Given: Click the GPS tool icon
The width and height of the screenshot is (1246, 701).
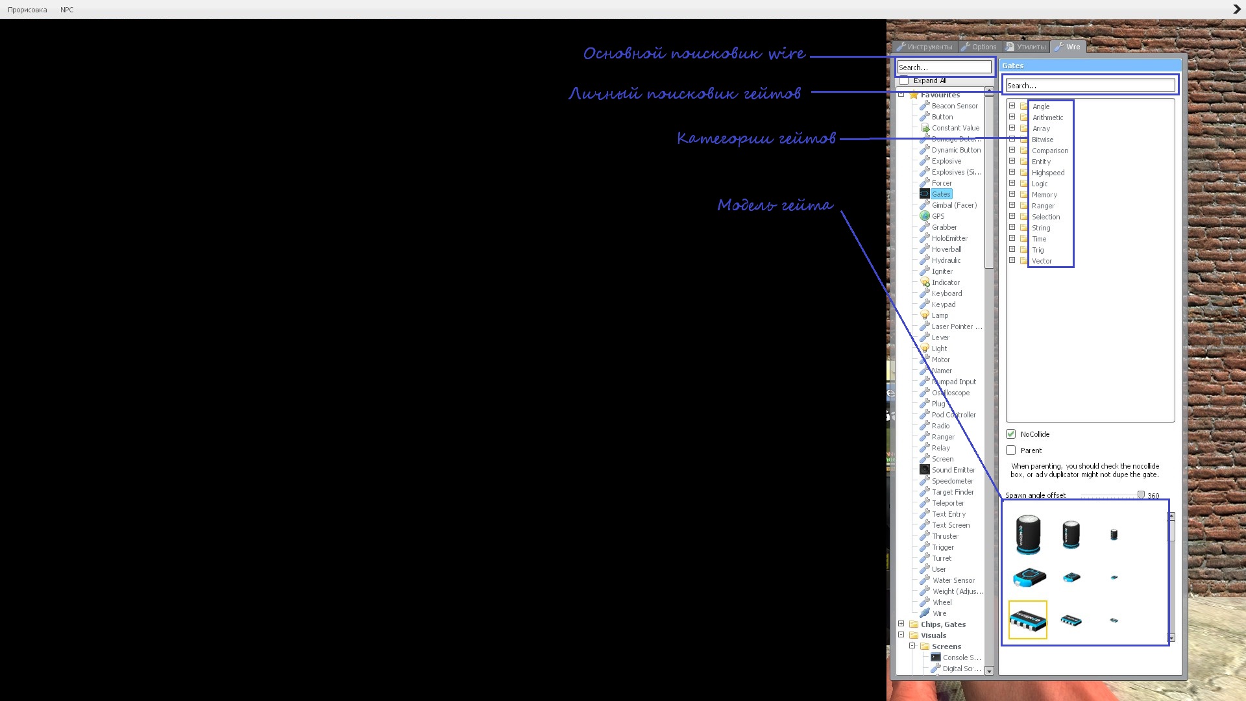Looking at the screenshot, I should tap(925, 216).
